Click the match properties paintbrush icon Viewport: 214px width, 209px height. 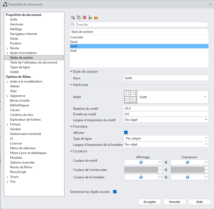90,18
